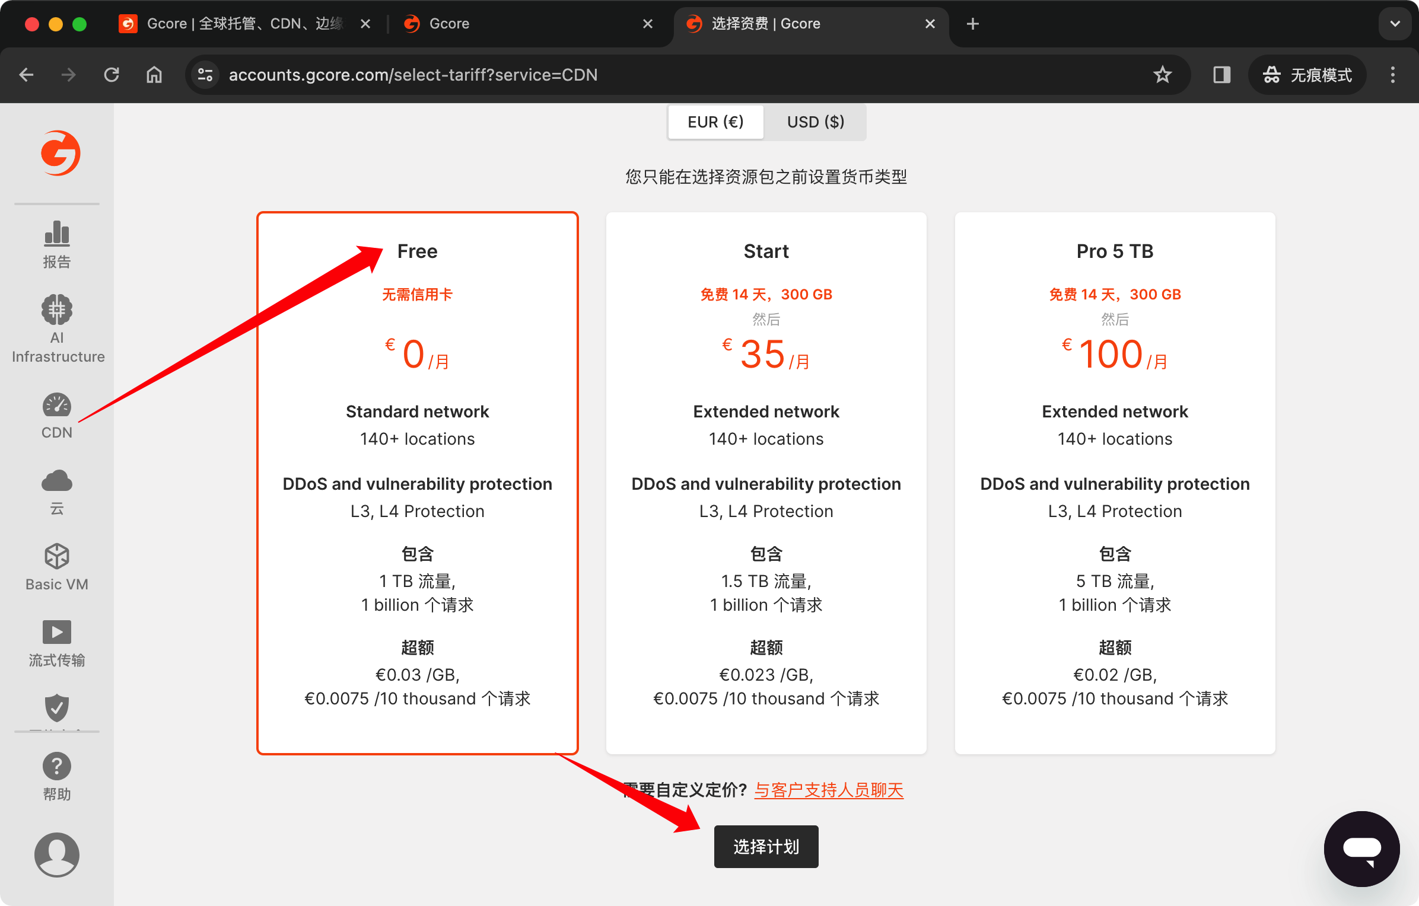Screen dimensions: 1419x906
Task: Click Standard network heading
Action: point(418,411)
